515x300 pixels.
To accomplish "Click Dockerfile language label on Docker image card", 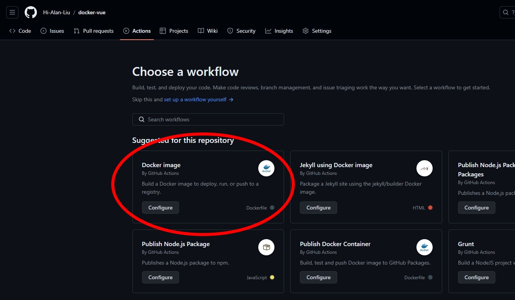I will (256, 208).
